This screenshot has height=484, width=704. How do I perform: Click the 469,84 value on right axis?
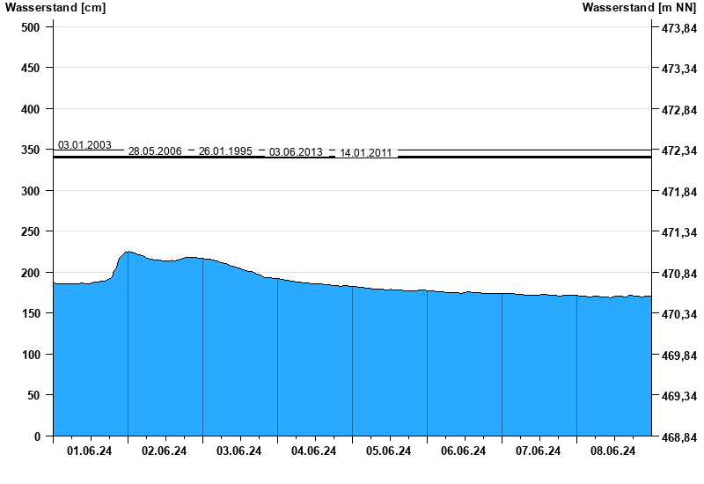(x=679, y=356)
